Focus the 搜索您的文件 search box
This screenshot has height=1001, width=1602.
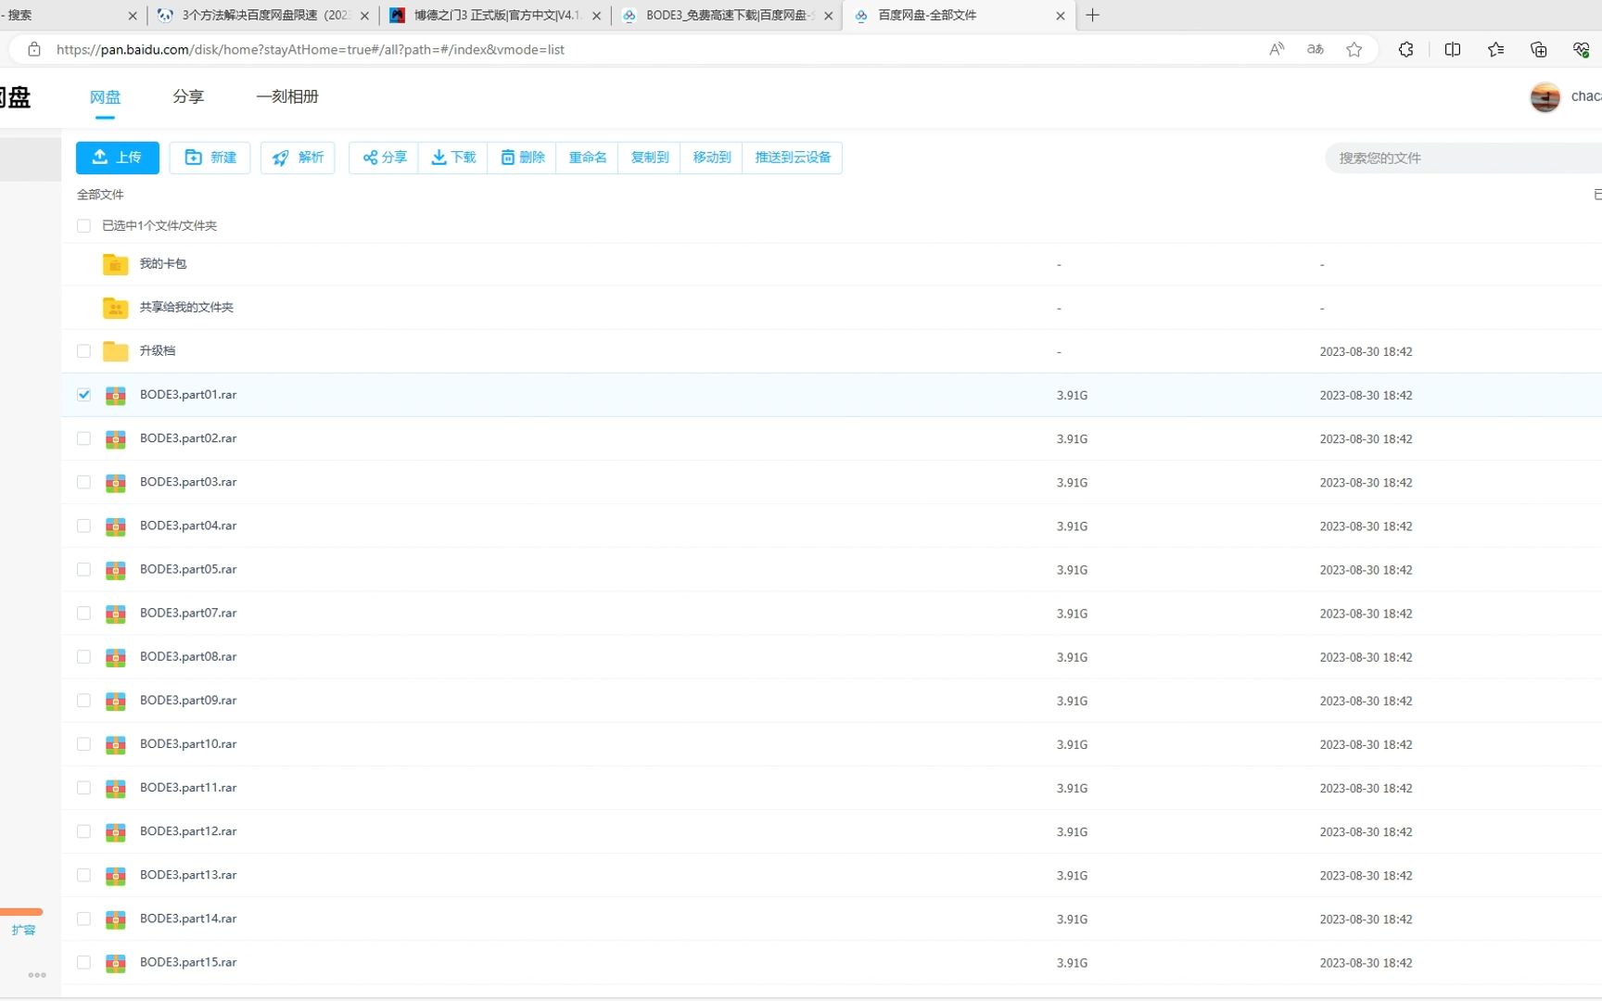(x=1465, y=158)
